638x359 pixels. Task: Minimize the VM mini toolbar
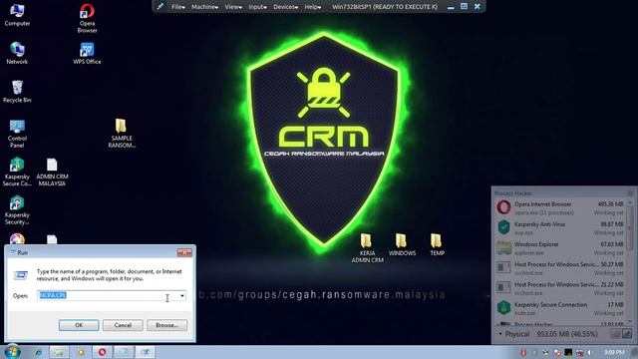(x=451, y=7)
